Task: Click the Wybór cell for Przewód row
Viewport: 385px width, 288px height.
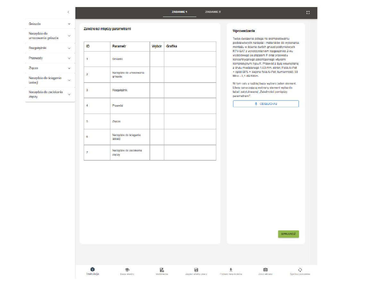Action: [x=157, y=106]
